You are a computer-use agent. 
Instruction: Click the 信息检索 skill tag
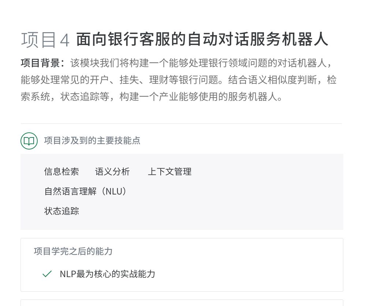(61, 171)
